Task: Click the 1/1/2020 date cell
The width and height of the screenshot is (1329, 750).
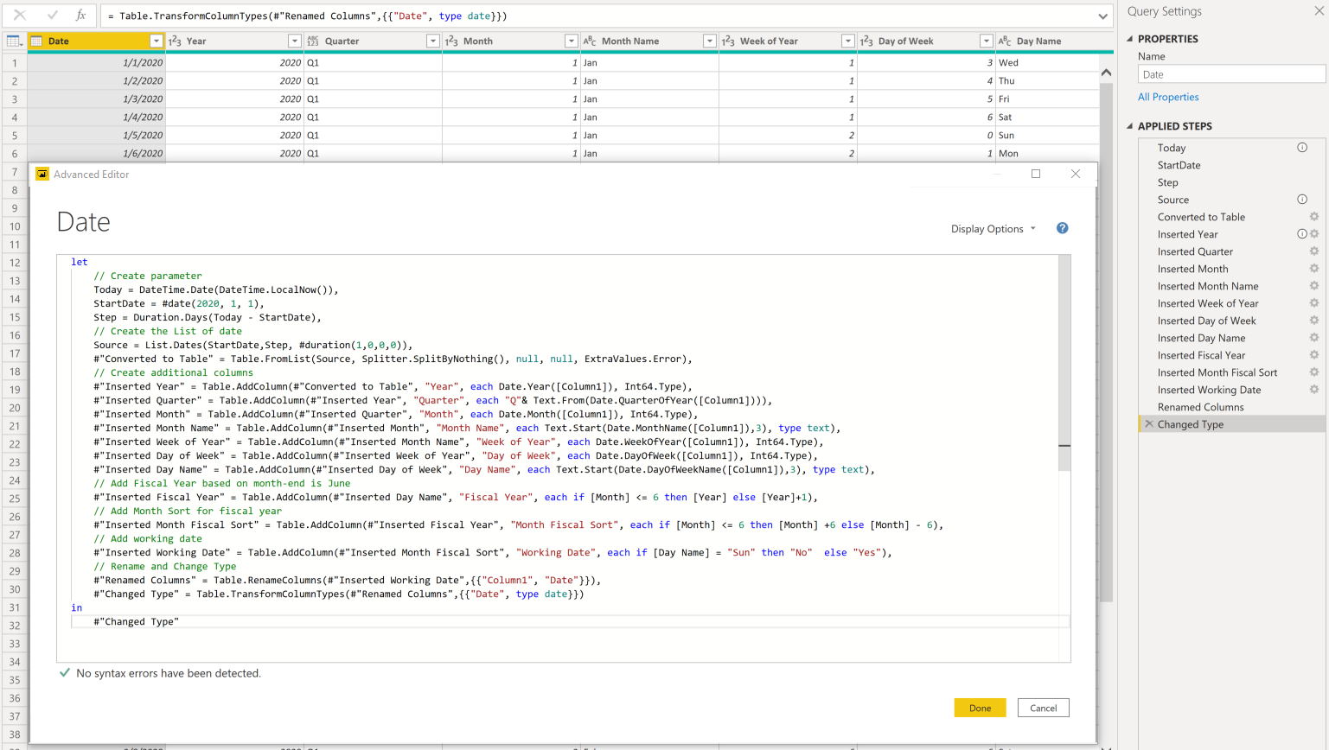Action: 97,62
